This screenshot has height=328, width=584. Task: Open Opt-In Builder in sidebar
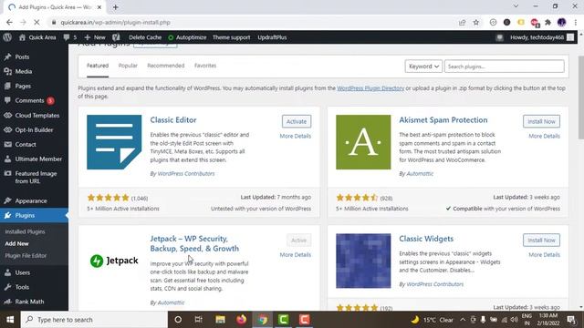tap(34, 129)
